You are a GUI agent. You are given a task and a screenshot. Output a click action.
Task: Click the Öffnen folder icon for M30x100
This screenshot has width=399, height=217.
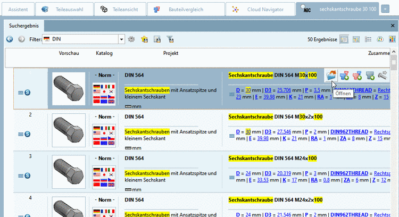pos(331,76)
